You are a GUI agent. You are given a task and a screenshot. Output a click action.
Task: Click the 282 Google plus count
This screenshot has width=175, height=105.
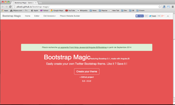tap(168, 16)
